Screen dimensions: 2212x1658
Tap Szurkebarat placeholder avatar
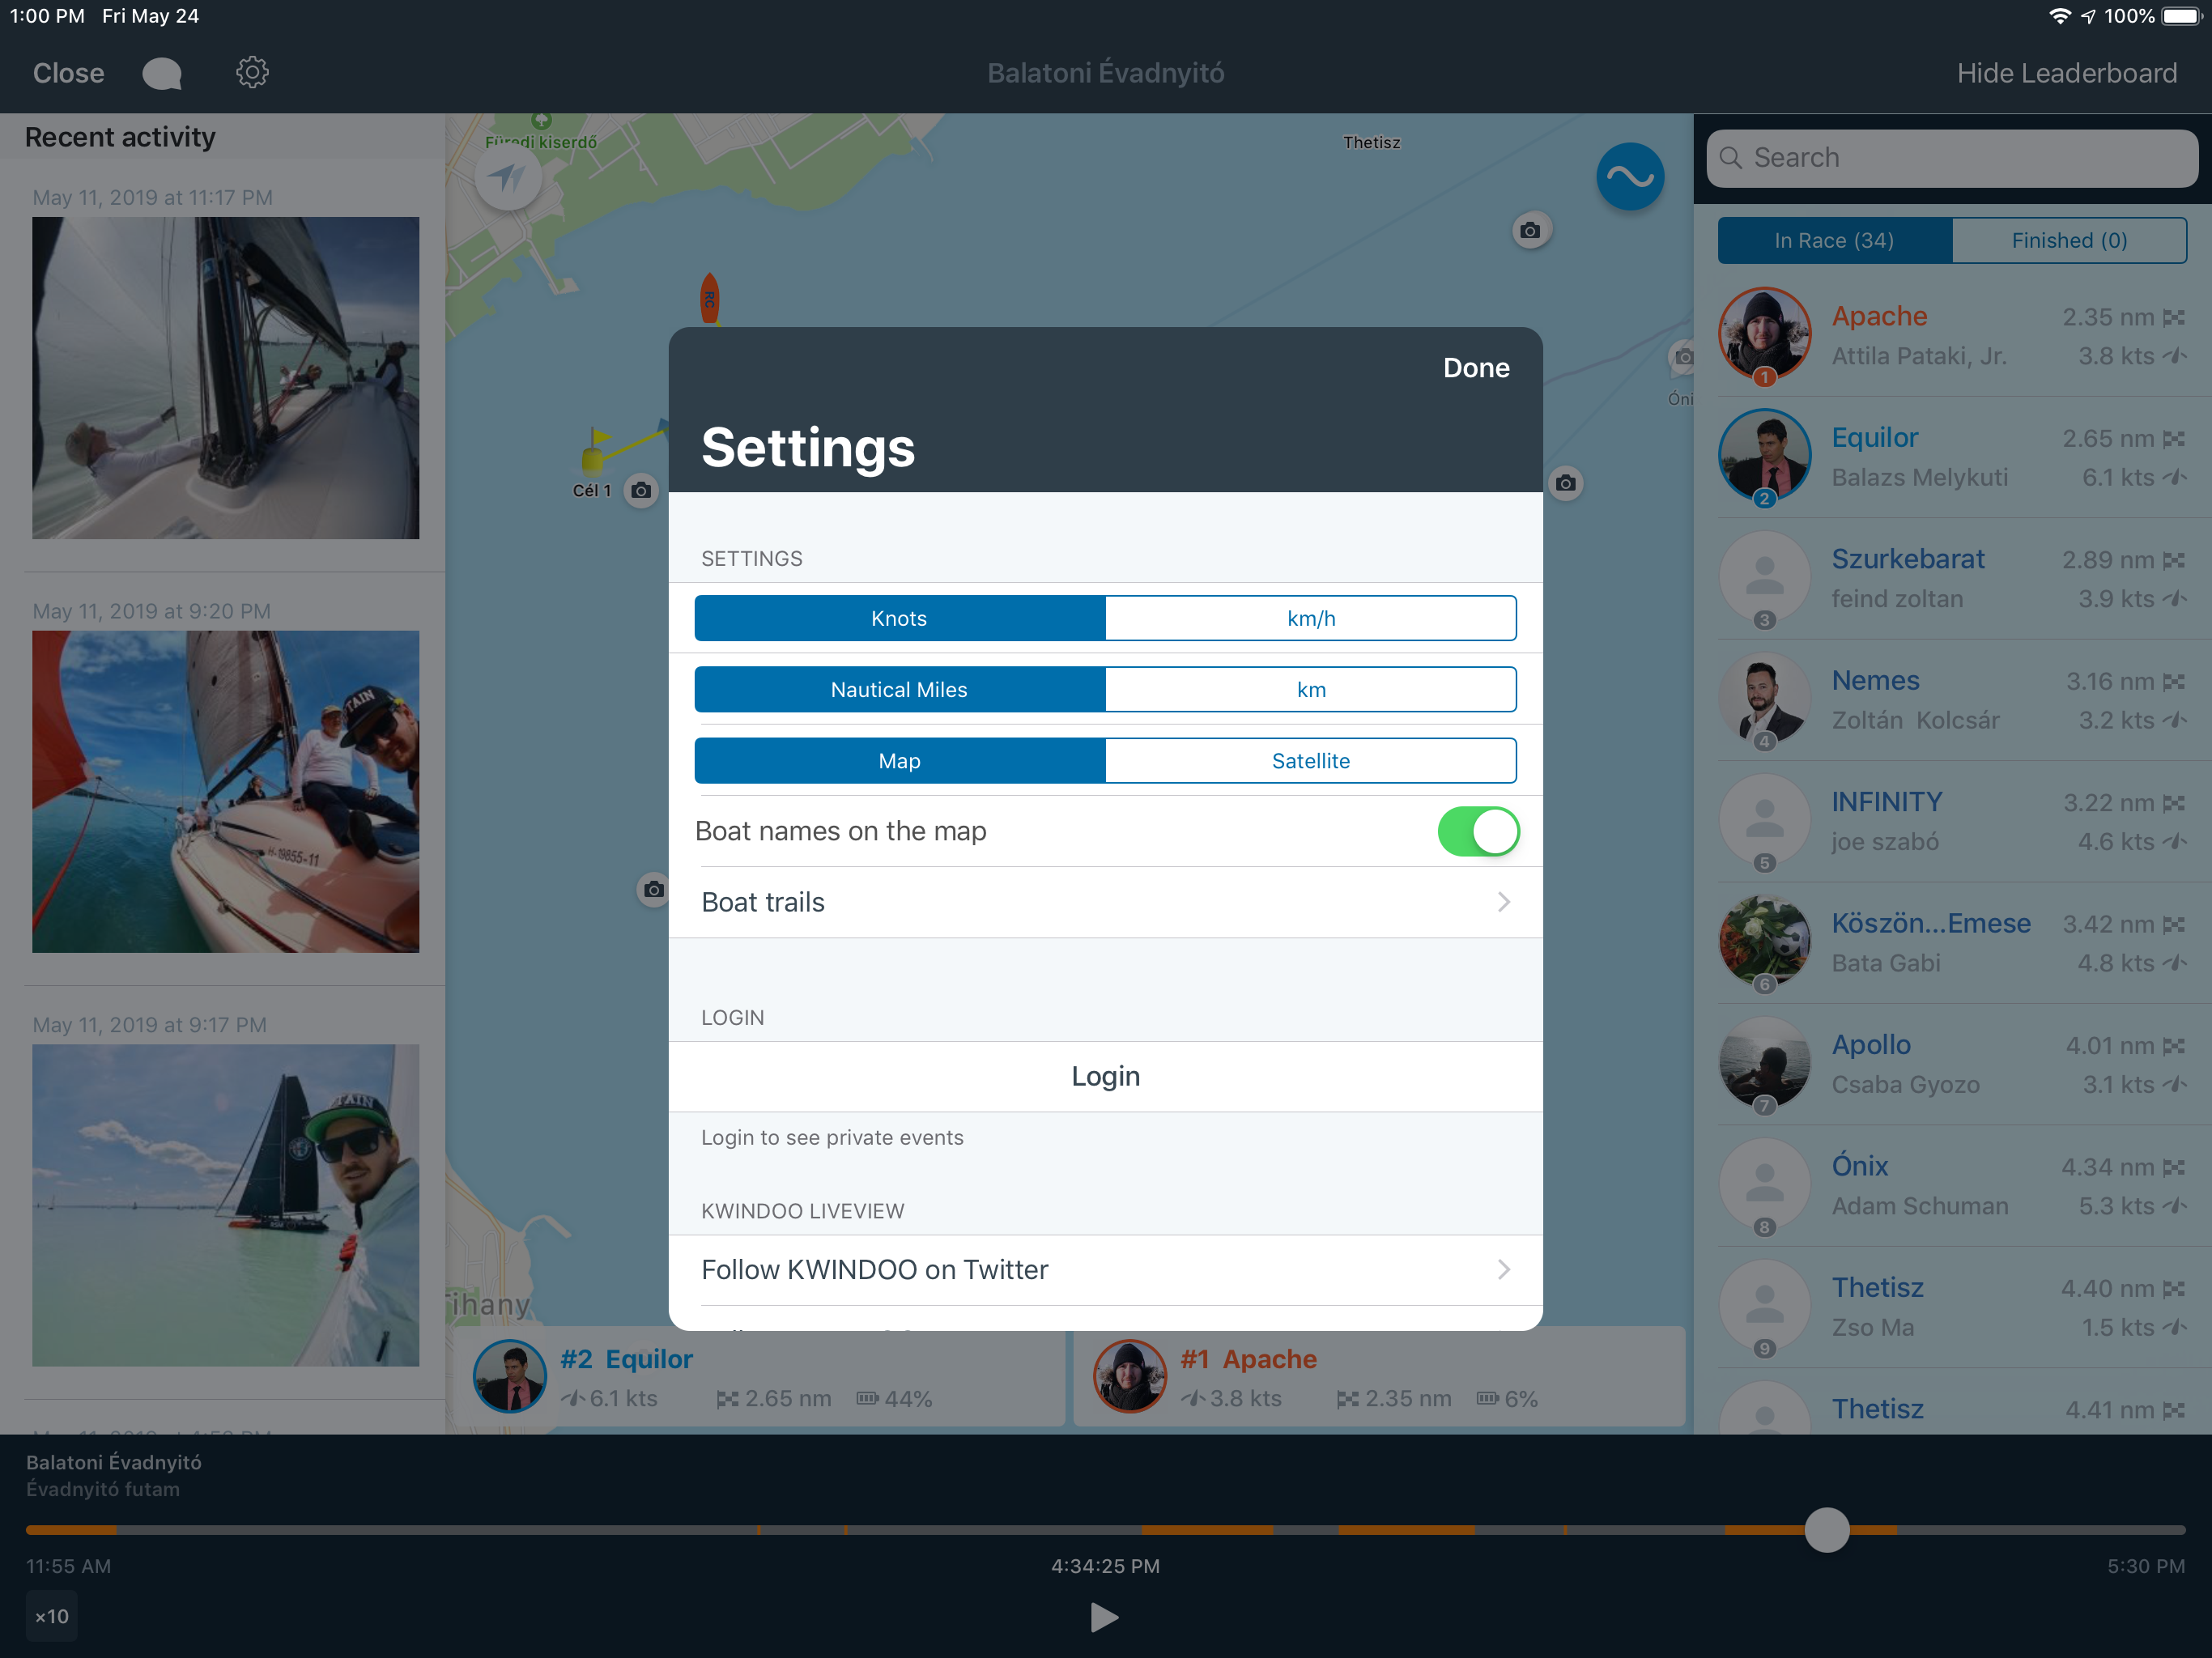coord(1764,577)
